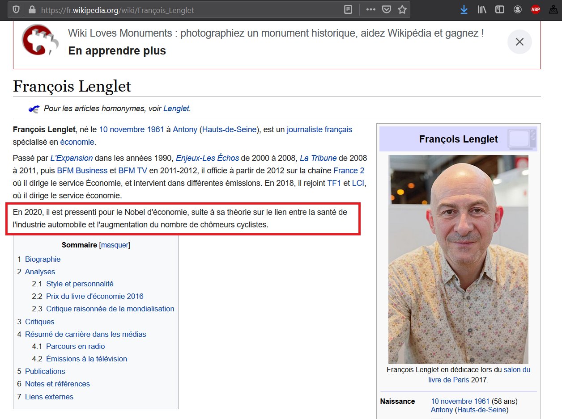Image resolution: width=562 pixels, height=419 pixels.
Task: Open the TF1 link
Action: 334,183
